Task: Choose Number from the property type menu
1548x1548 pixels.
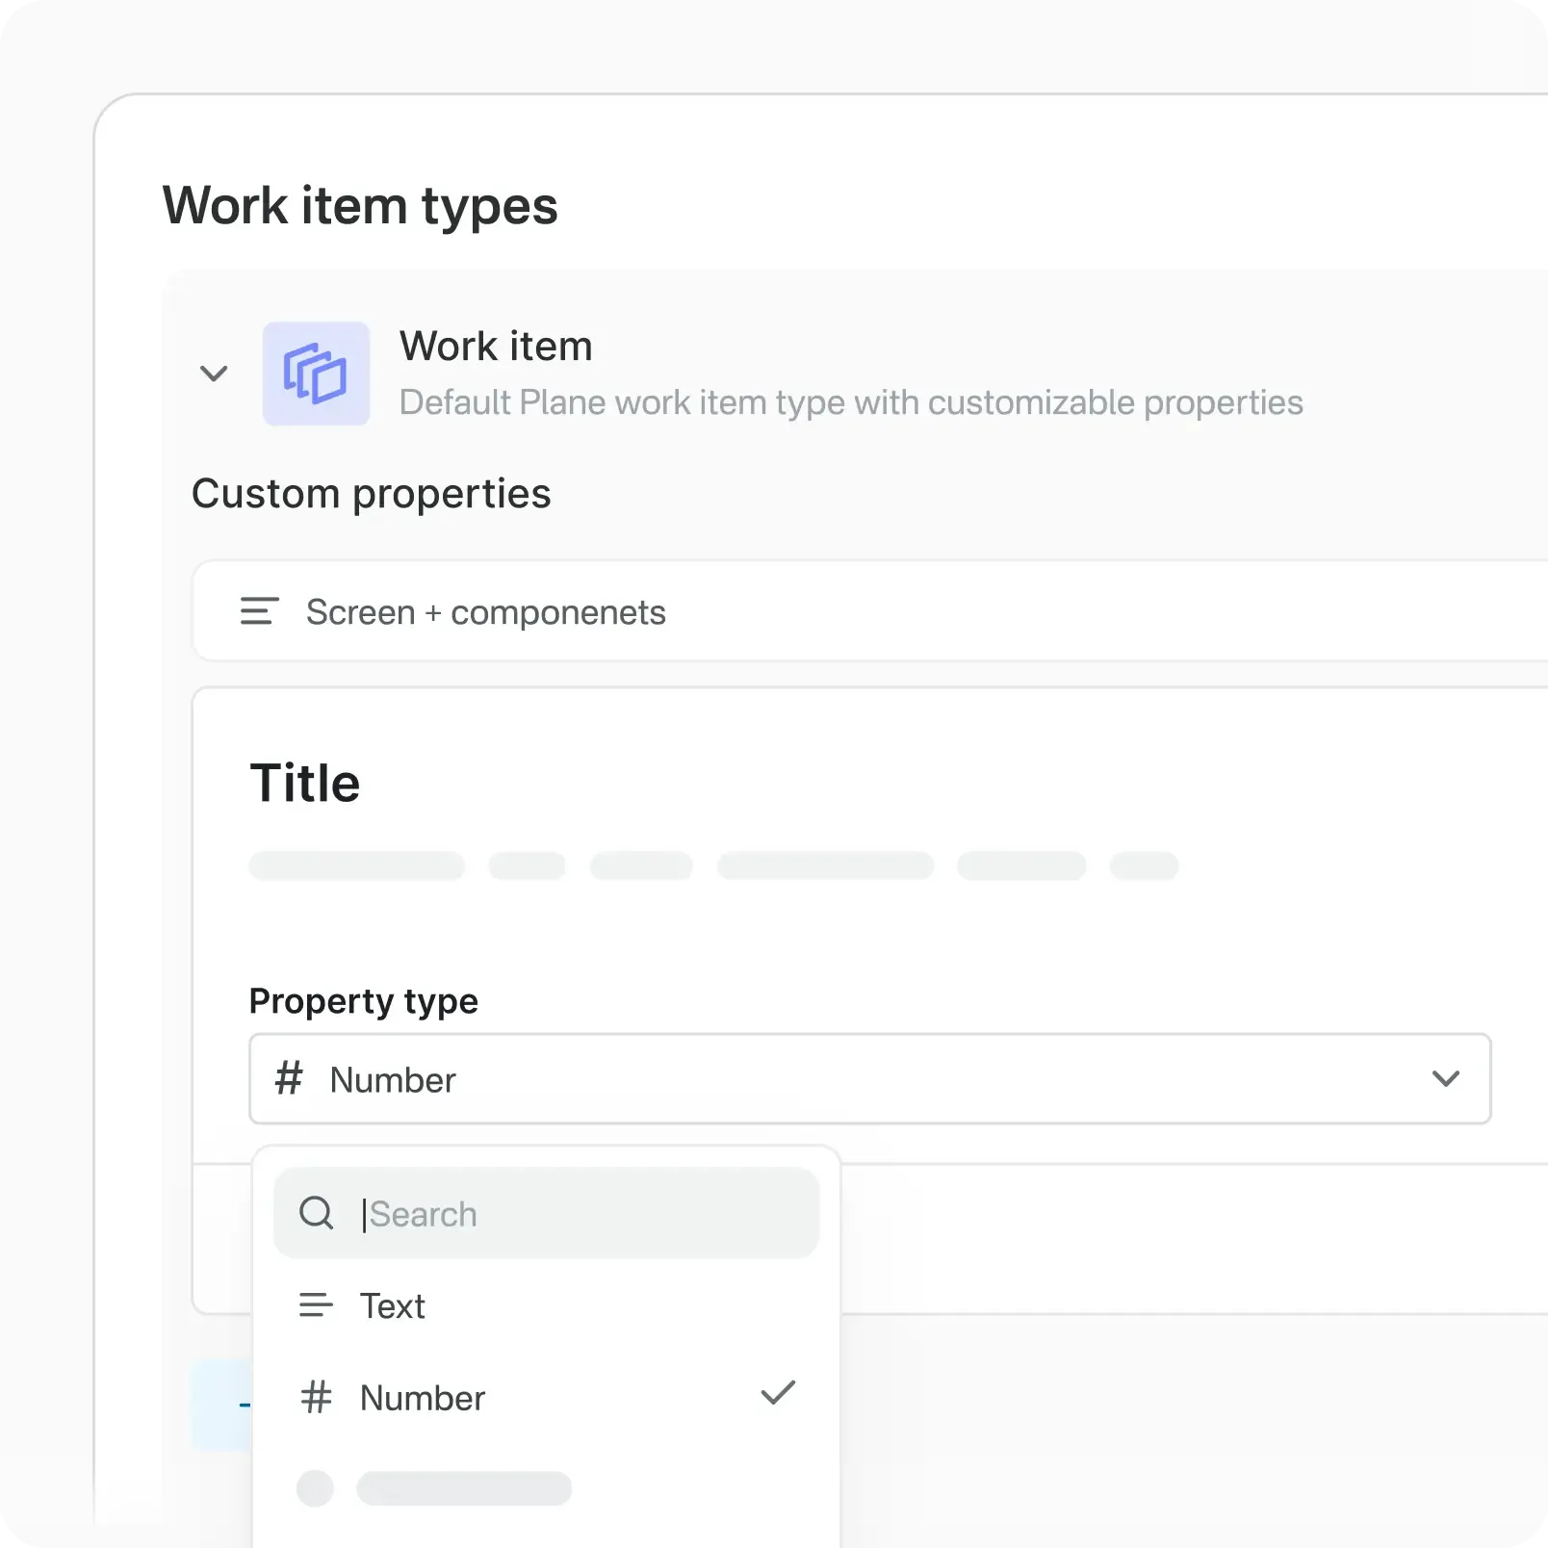Action: [421, 1397]
